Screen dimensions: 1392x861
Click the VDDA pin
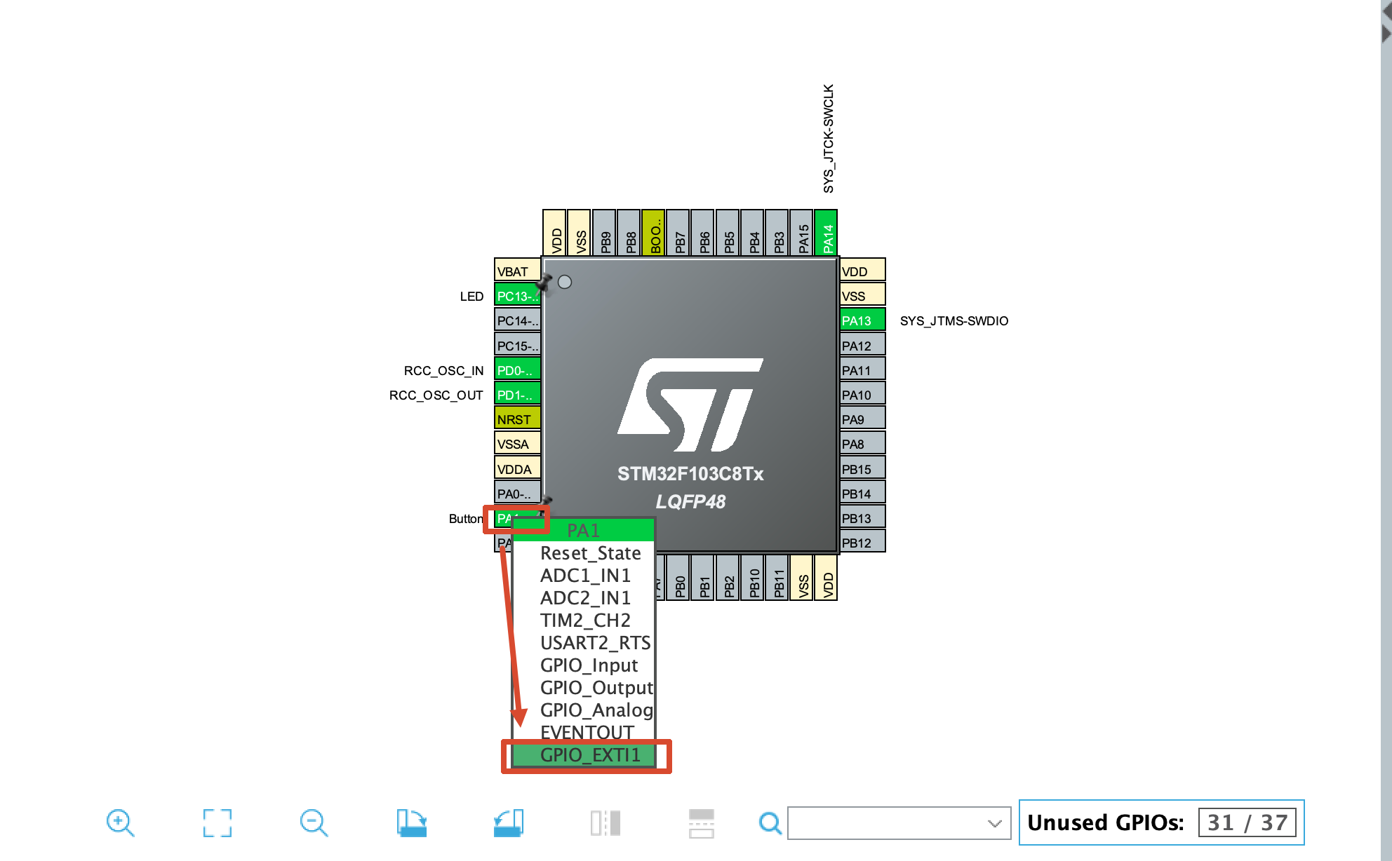[x=518, y=469]
